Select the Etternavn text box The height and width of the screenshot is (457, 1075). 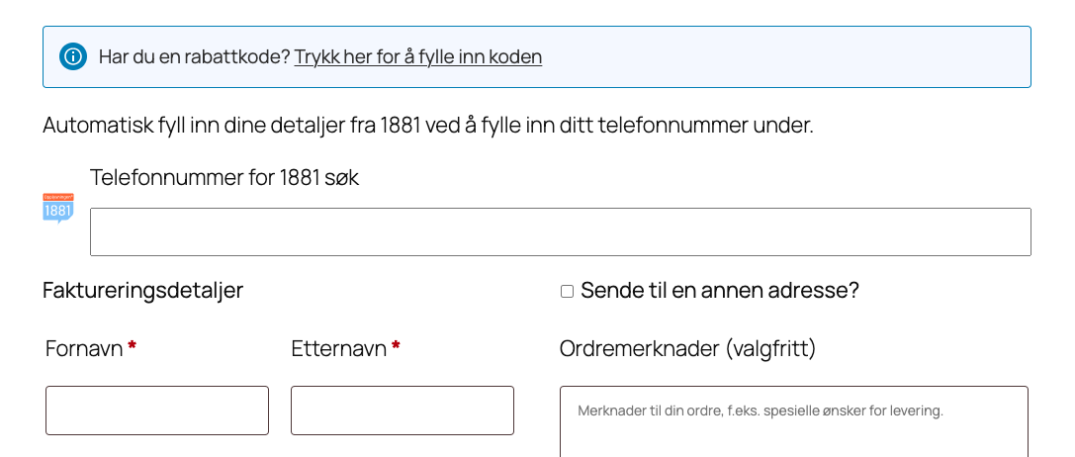pos(402,411)
